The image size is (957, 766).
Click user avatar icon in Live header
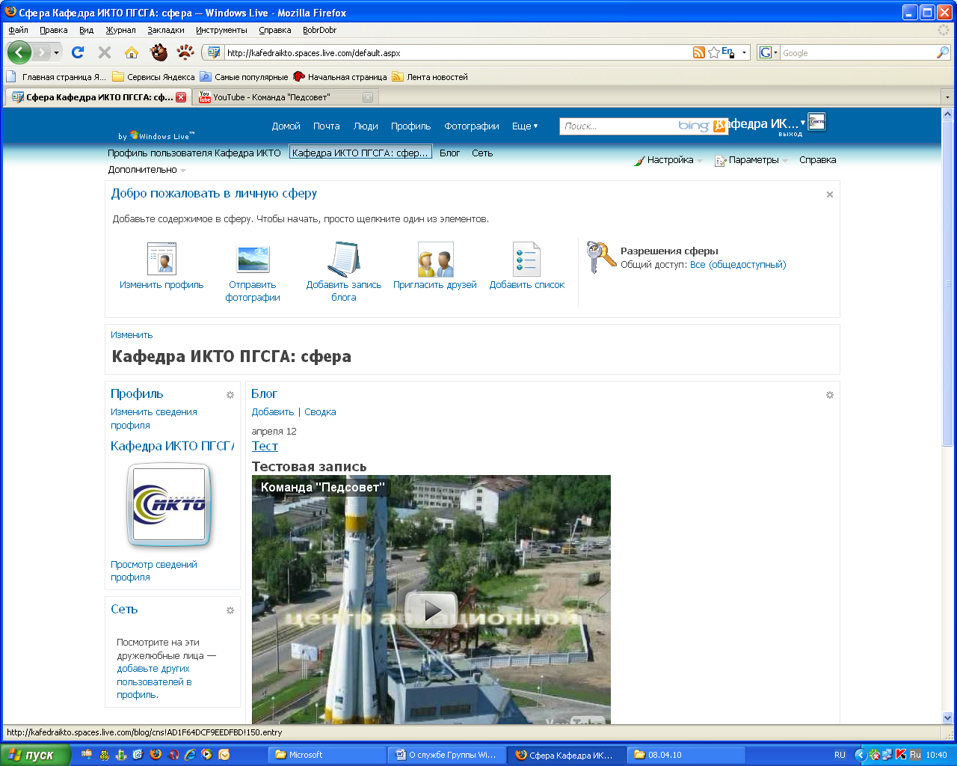(x=816, y=122)
